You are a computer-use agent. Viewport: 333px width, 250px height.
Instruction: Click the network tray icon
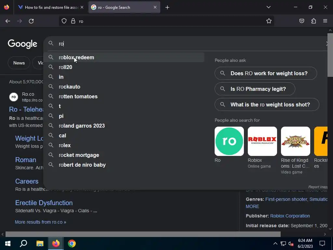pyautogui.click(x=283, y=243)
